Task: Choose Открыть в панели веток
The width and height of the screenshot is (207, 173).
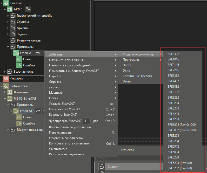Action: tap(81, 138)
